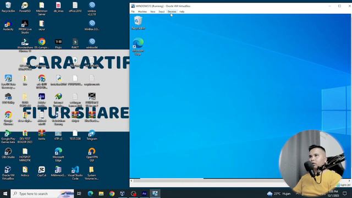
Task: Select the HOTSPOT MIKROTIK desktop icon
Action: click(x=25, y=155)
